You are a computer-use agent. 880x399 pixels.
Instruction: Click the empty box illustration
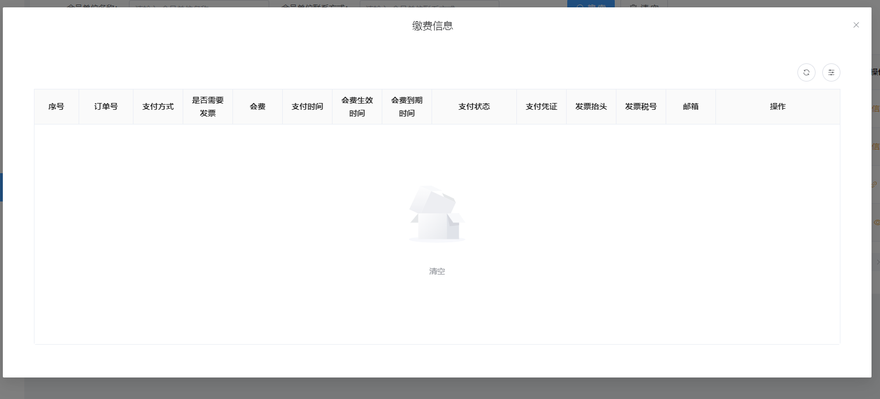[437, 214]
